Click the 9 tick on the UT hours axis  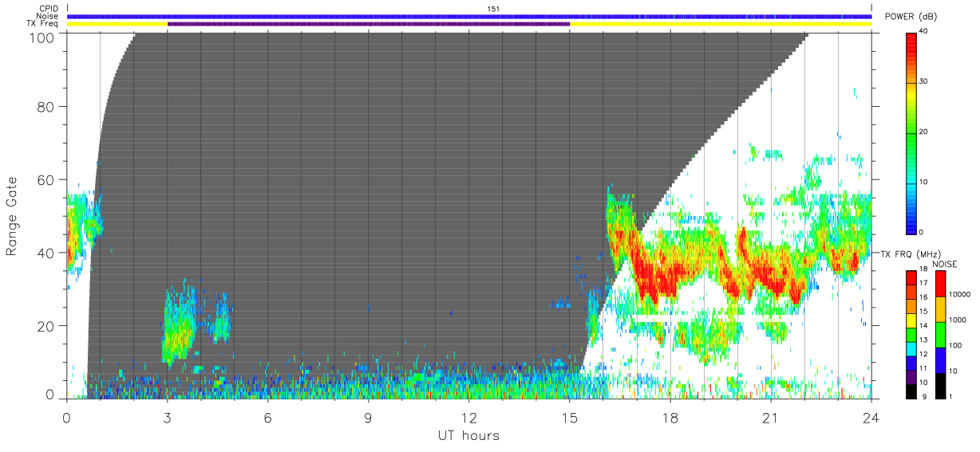click(368, 417)
